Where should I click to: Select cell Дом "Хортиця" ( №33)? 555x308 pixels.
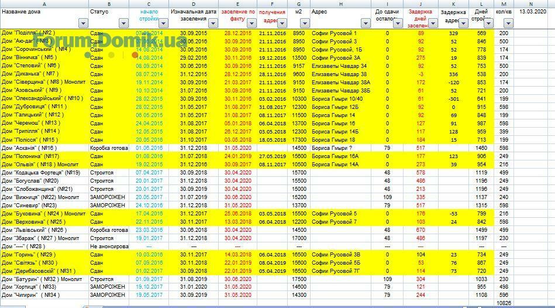tap(44, 287)
